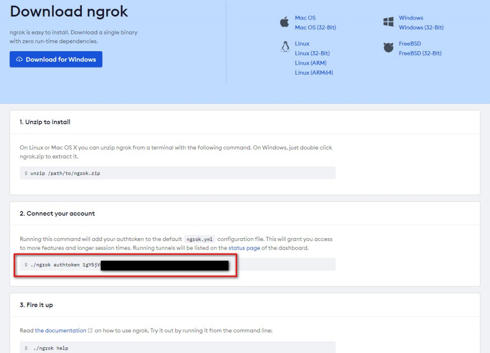Viewport: 490px width, 353px height.
Task: Click the '1. Unzip to install' heading
Action: coord(45,122)
